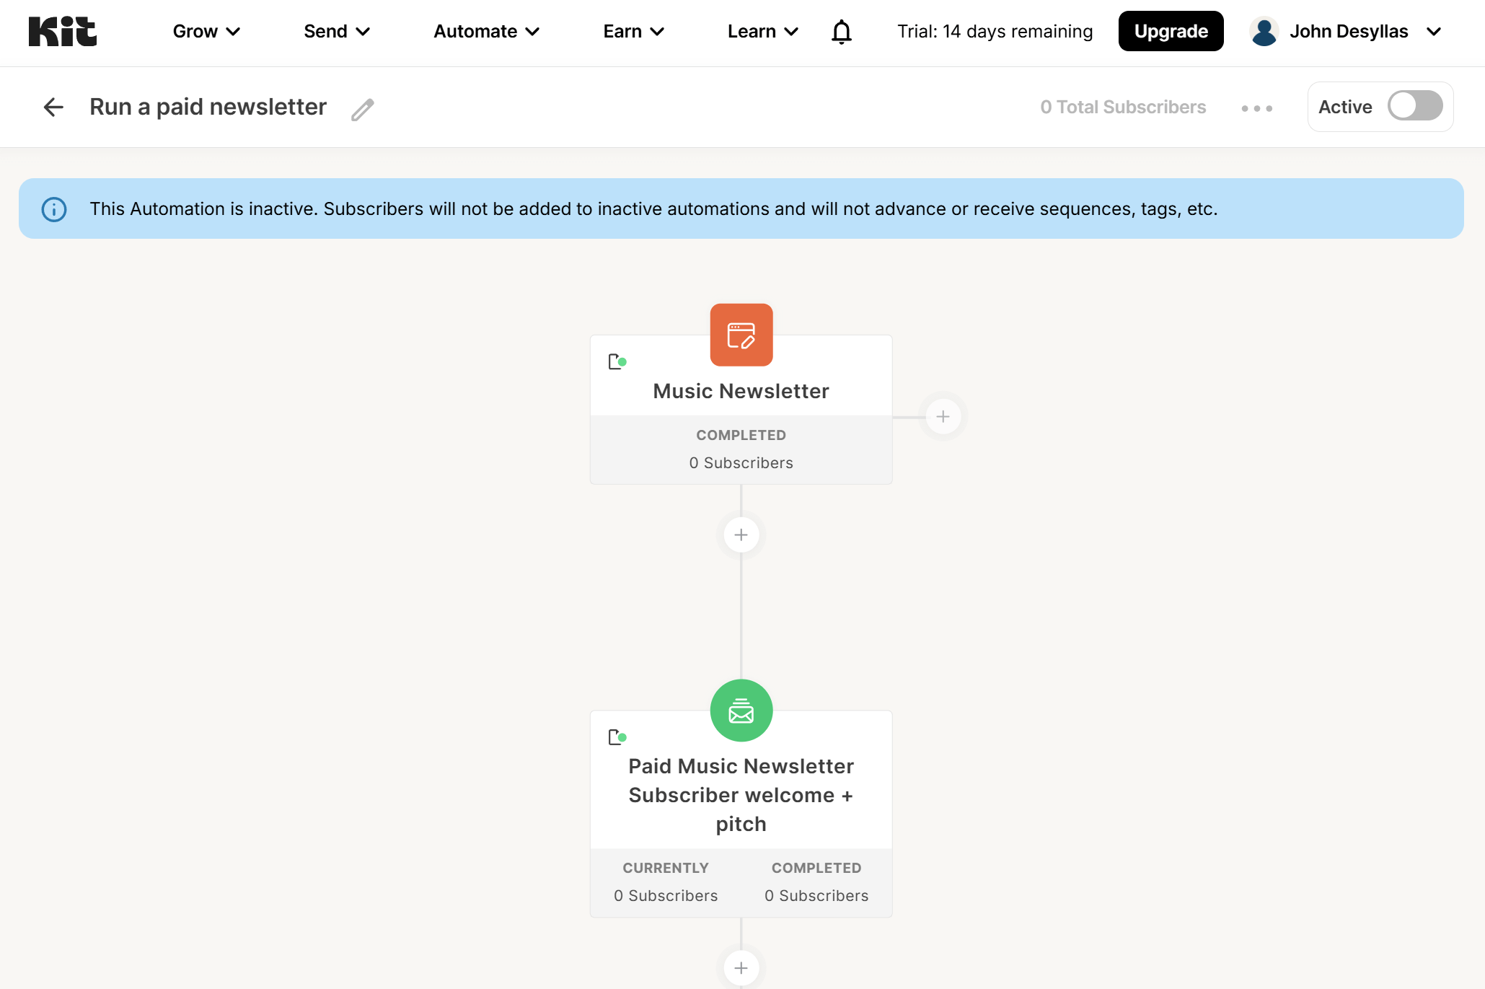Open the three-dots options menu near Total Subscribers
The height and width of the screenshot is (989, 1485).
pyautogui.click(x=1256, y=108)
